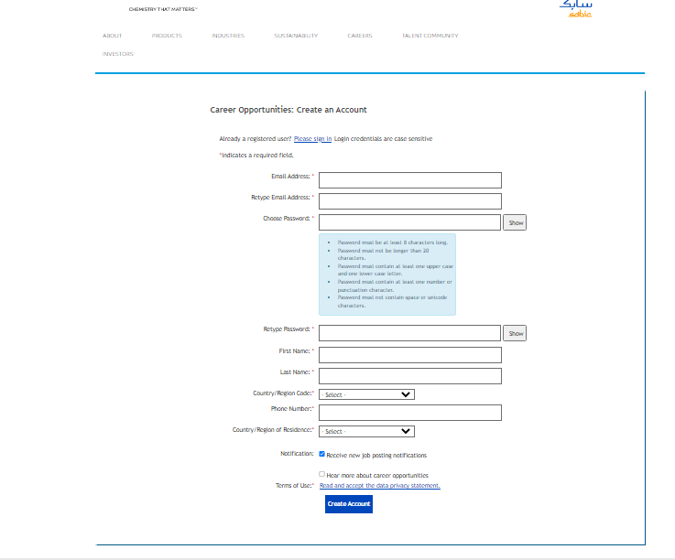Uncheck 'Receive new job posting notifications'
This screenshot has width=675, height=560.
click(x=322, y=454)
